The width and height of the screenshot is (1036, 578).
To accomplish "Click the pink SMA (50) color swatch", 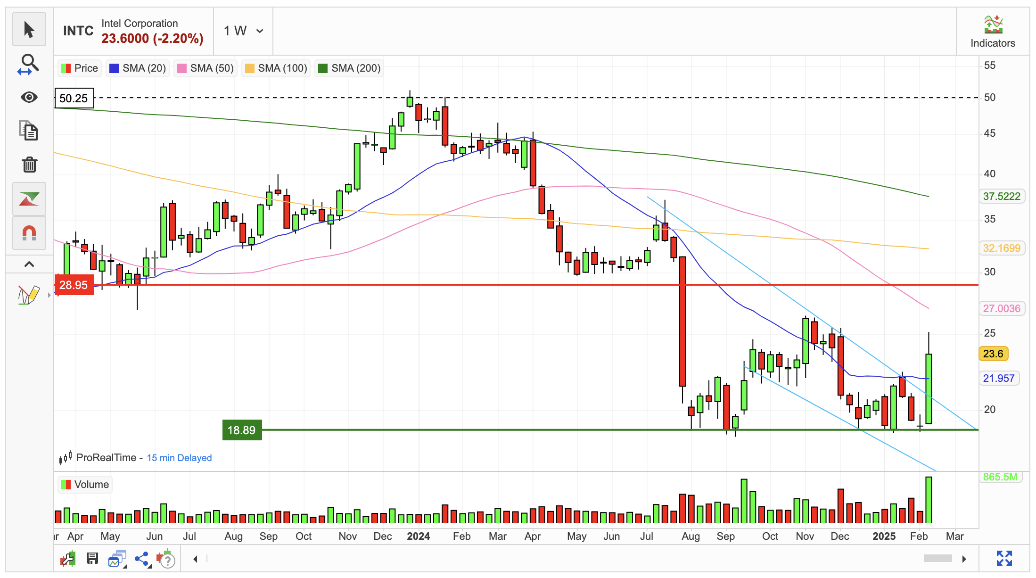I will [x=181, y=68].
